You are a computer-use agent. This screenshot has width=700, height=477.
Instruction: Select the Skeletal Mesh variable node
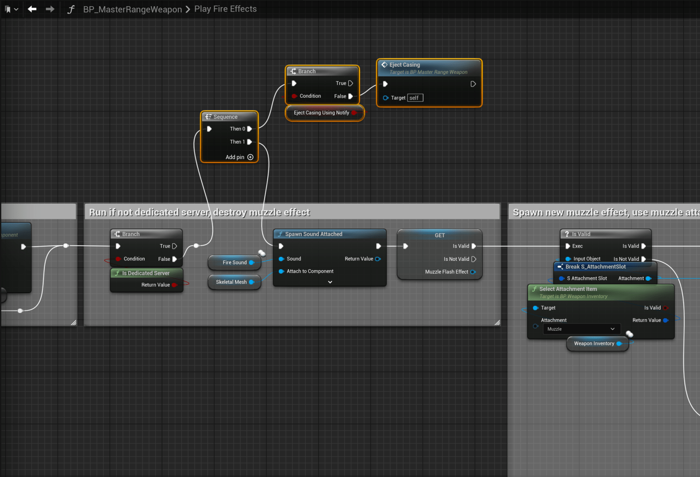(231, 282)
